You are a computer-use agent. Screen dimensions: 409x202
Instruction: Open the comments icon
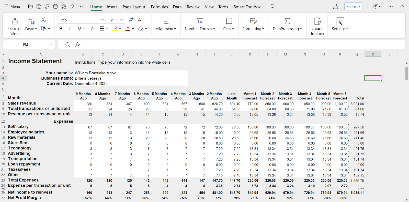click(376, 7)
